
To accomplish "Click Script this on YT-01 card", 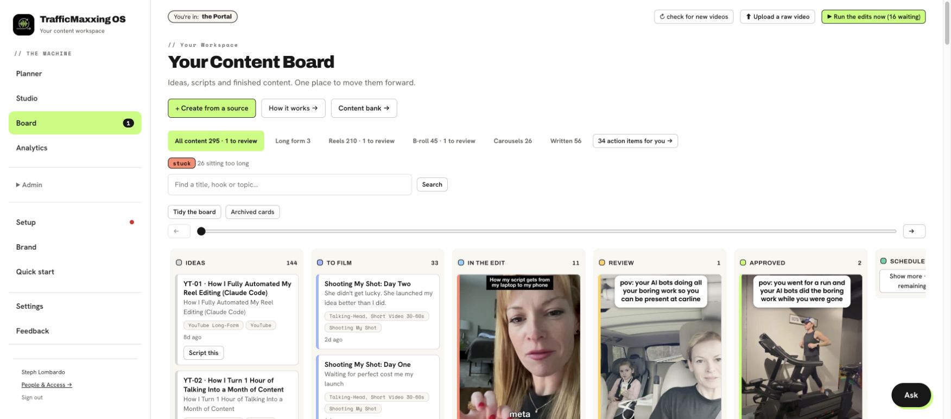I will [204, 353].
